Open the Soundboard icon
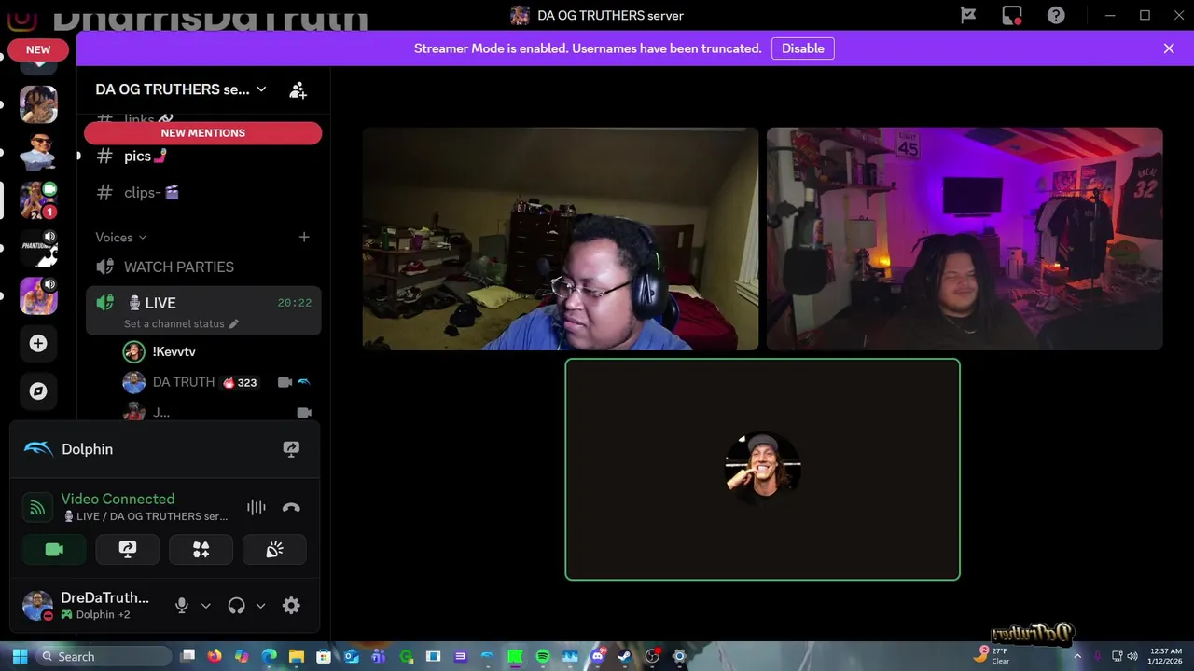1194x671 pixels. point(274,550)
